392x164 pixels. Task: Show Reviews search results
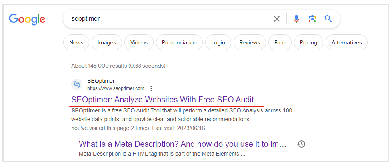click(250, 42)
